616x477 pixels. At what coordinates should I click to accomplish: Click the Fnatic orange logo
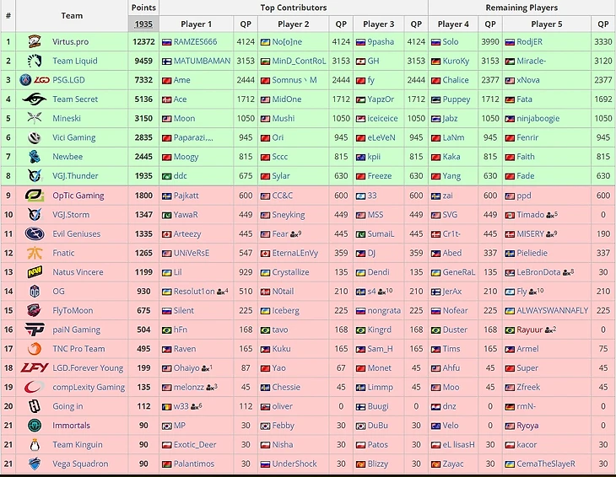coord(35,253)
